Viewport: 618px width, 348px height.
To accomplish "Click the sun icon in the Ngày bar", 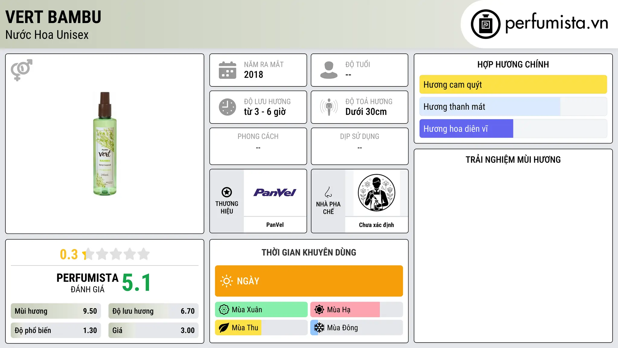I will [226, 281].
